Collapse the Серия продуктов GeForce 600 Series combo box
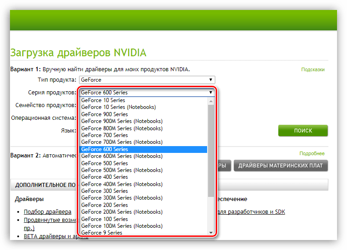Viewport: 347px width, 250px height. (x=147, y=93)
